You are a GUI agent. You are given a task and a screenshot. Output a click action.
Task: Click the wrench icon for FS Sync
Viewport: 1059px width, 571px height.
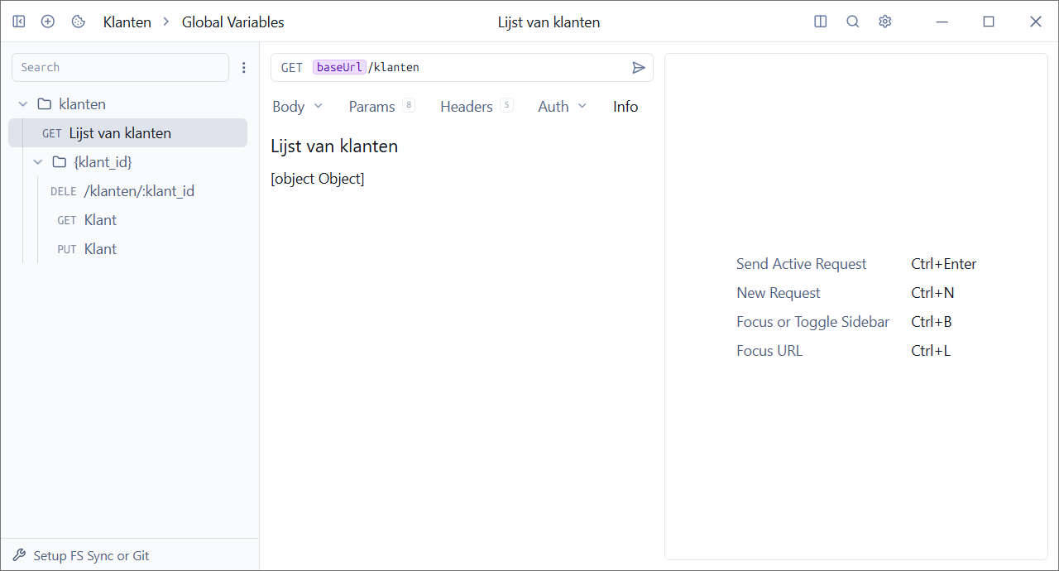click(20, 555)
